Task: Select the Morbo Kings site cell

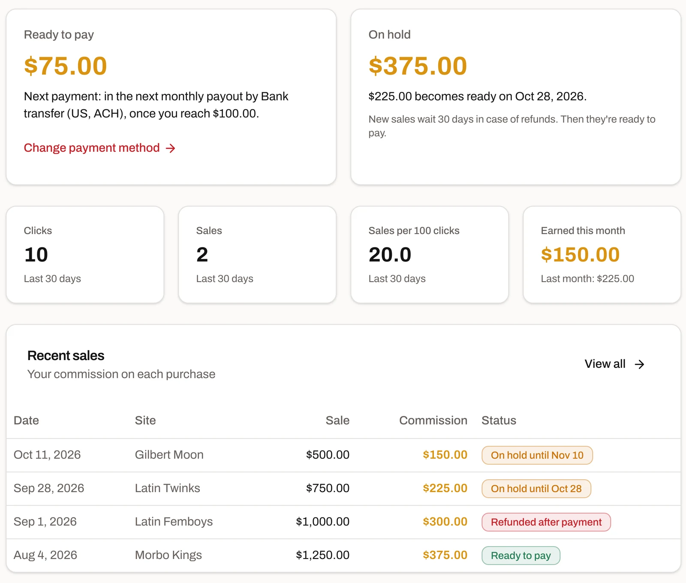Action: pyautogui.click(x=168, y=555)
